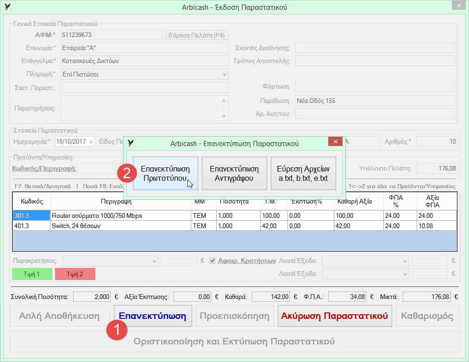Click Παρατηρήσεις scrollbar down arrow
Viewport: 469px width, 362px height.
click(x=224, y=116)
